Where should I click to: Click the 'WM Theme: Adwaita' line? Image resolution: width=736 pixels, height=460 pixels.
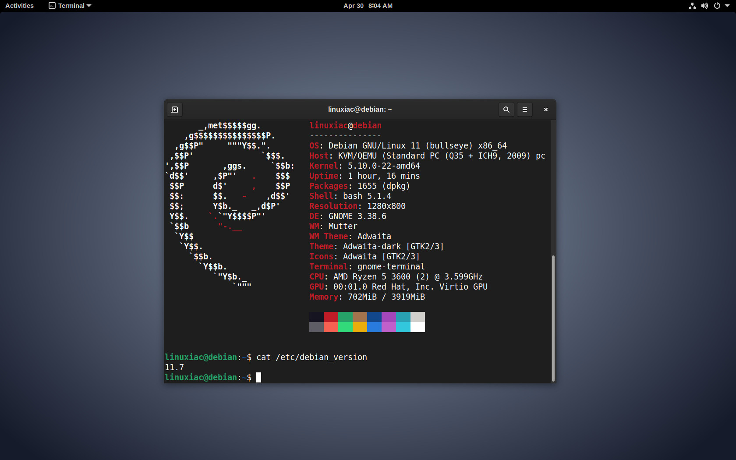350,236
